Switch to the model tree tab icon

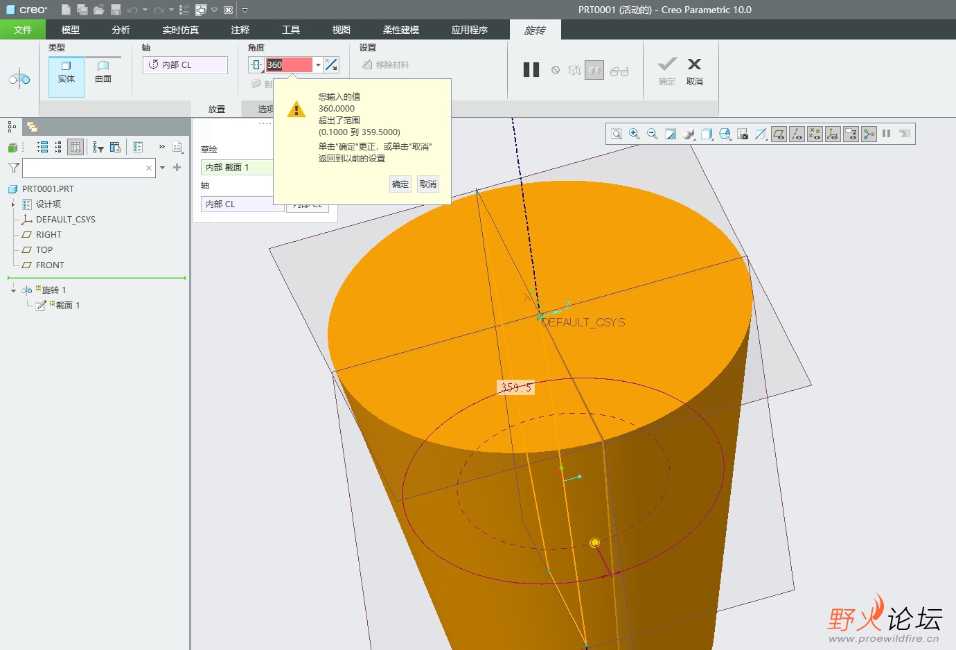coord(12,126)
